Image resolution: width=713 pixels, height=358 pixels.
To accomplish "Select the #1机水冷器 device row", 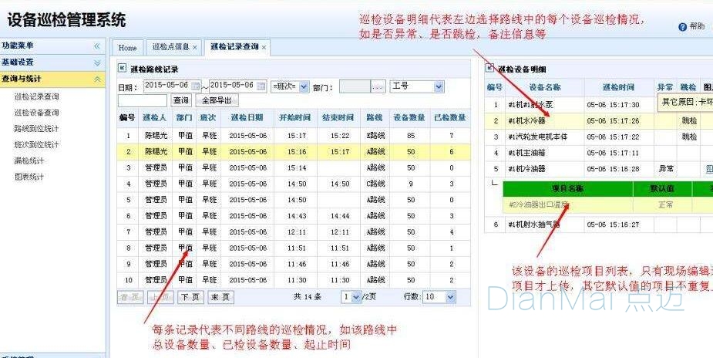I will [x=598, y=121].
